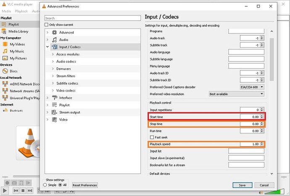The width and height of the screenshot is (290, 196).
Task: Click the My Music note icon
Action: pos(5,51)
